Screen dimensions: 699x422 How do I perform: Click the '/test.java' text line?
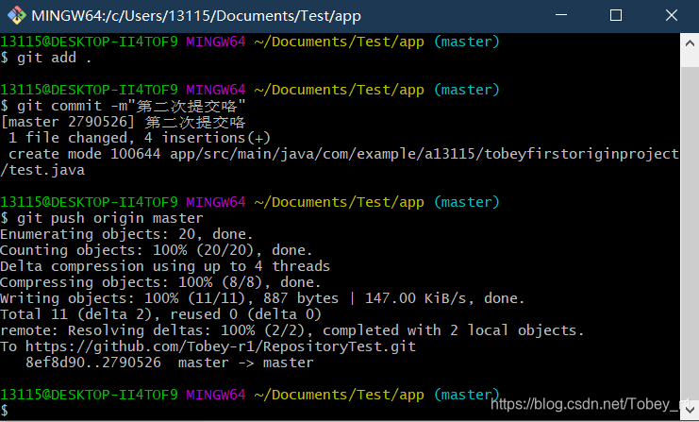point(42,170)
